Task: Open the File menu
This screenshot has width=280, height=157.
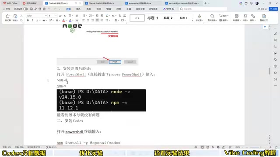Action: (7, 9)
